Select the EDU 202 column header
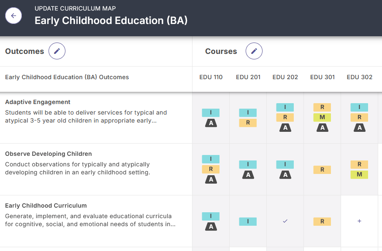Image resolution: width=382 pixels, height=251 pixels. tap(285, 77)
